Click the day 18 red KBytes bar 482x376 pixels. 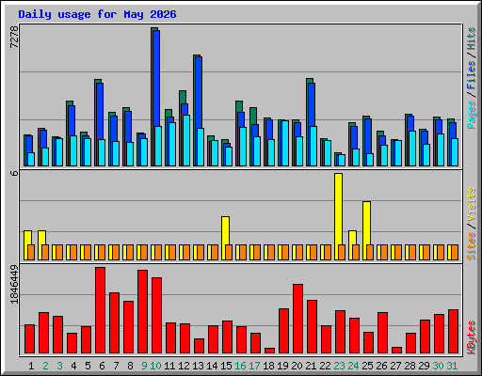pos(269,351)
